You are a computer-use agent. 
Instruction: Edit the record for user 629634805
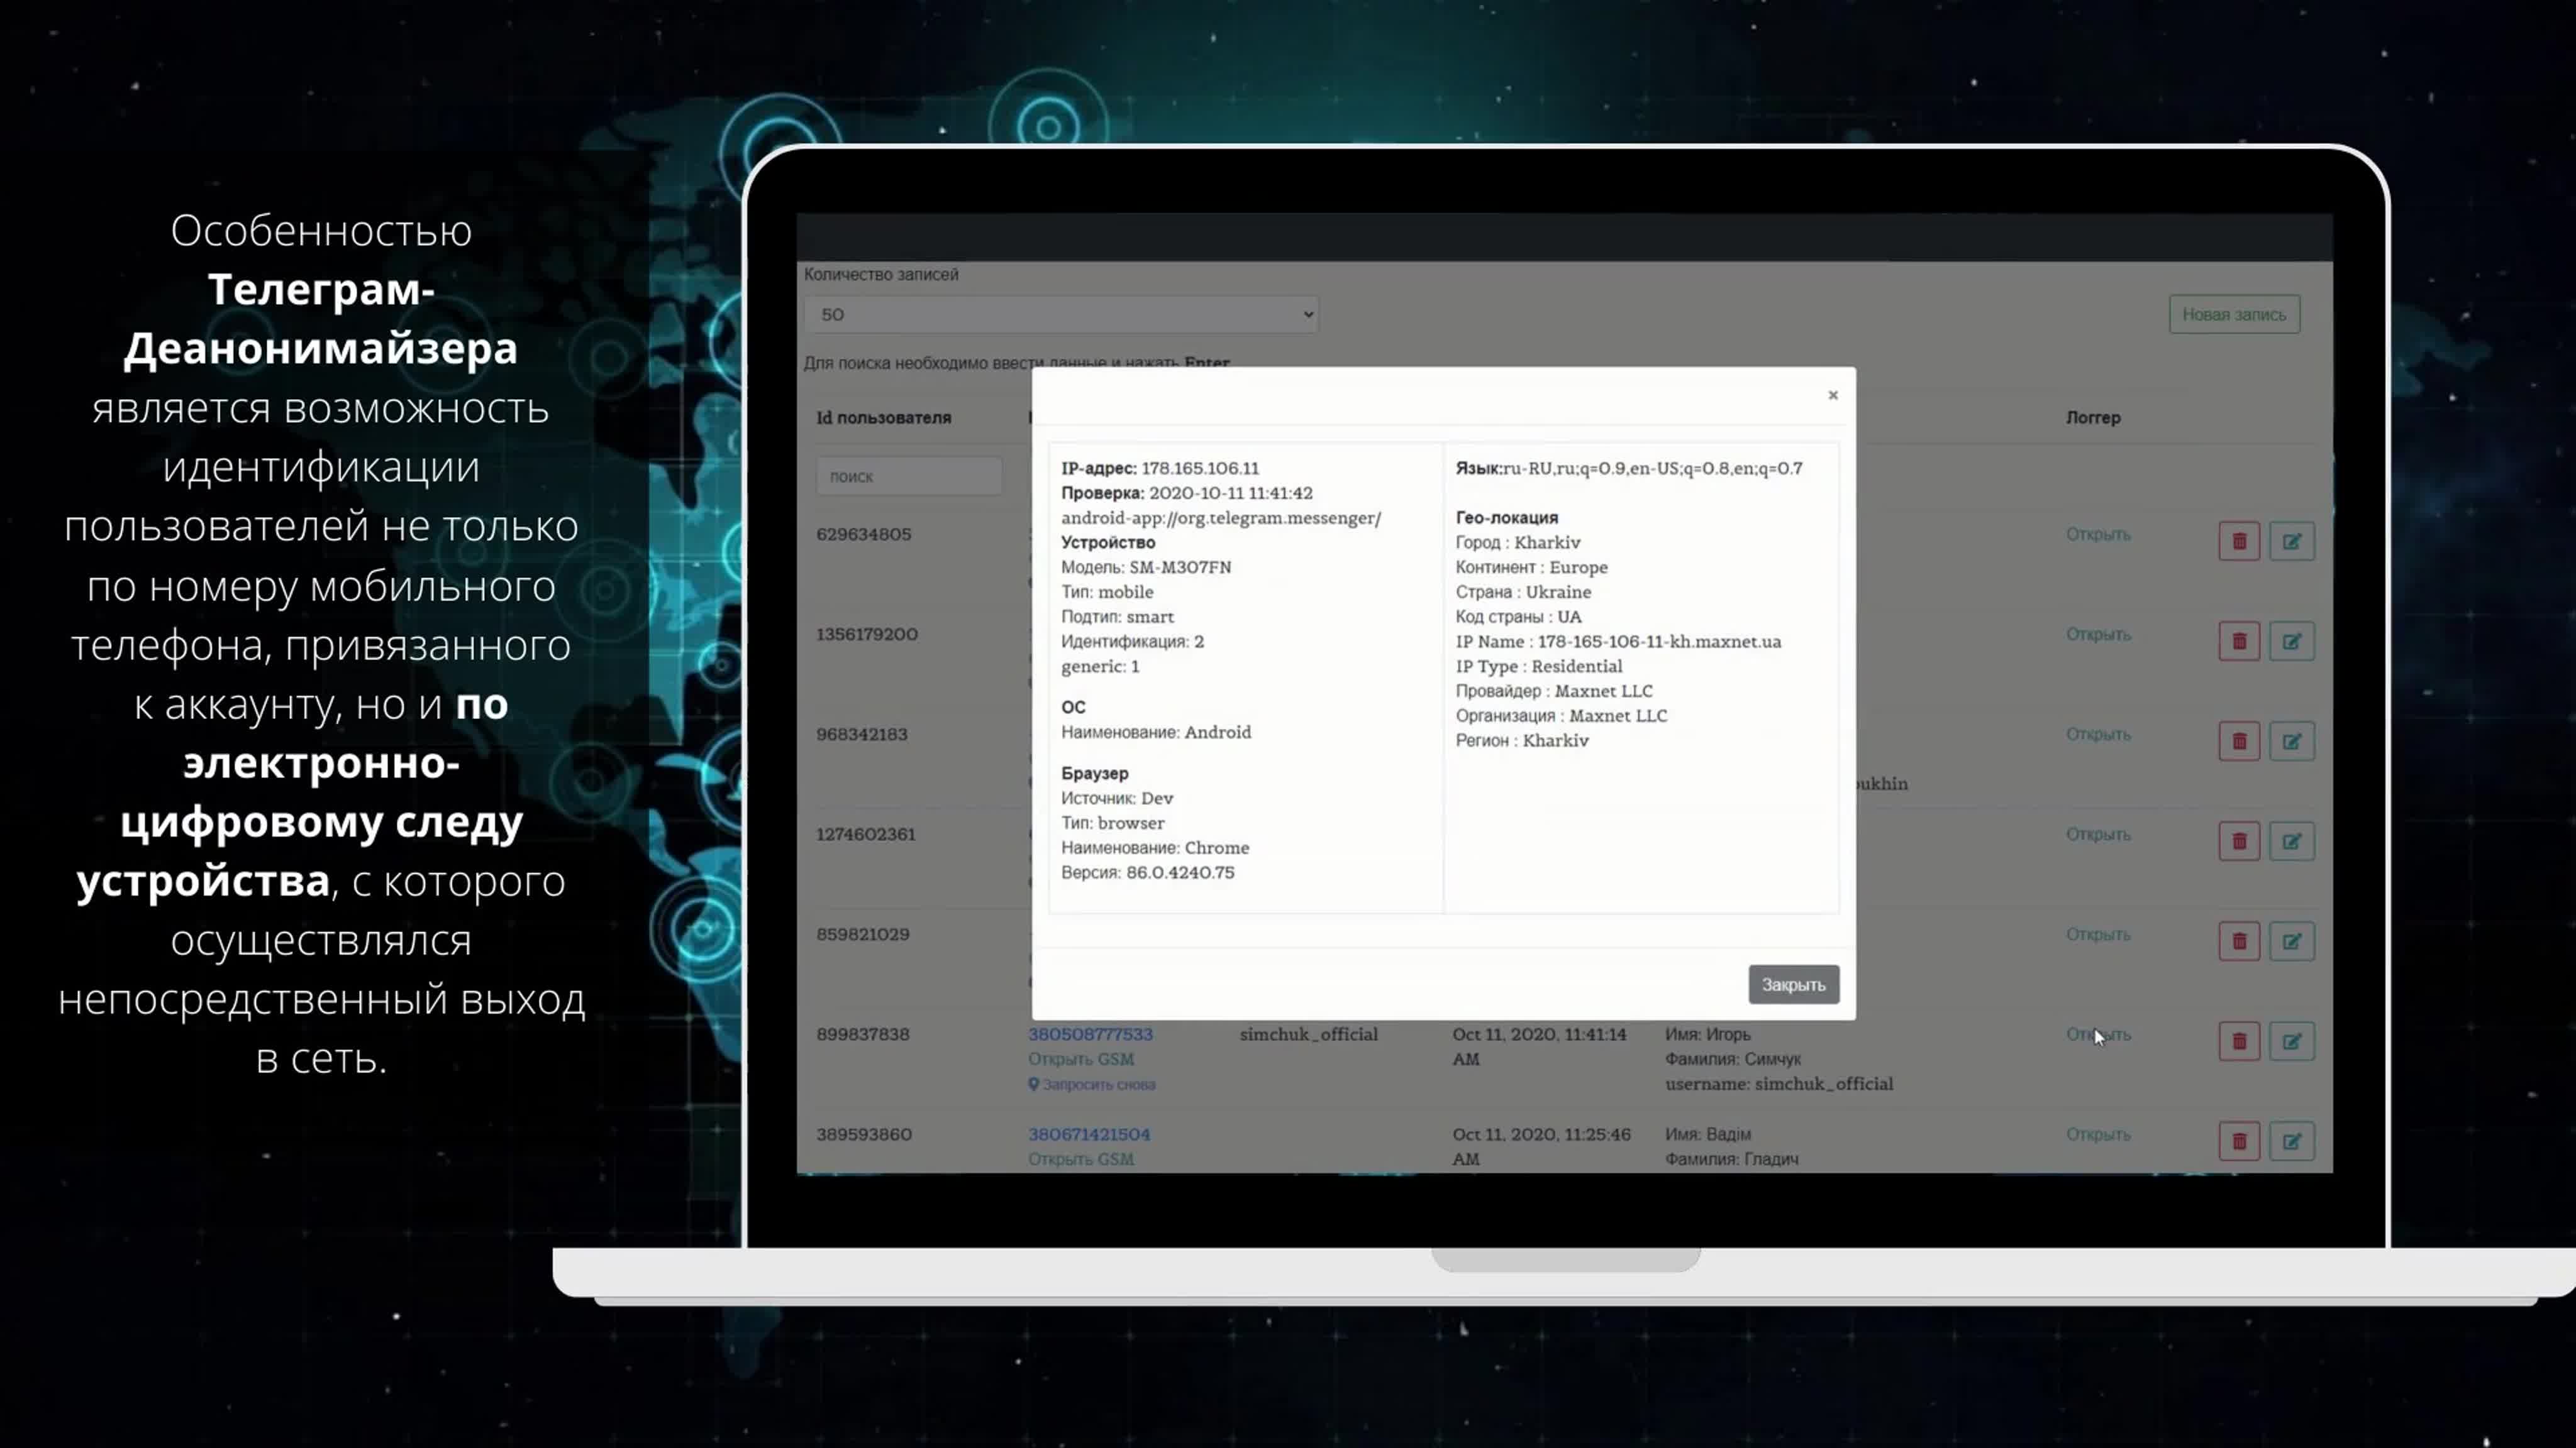pos(2291,540)
